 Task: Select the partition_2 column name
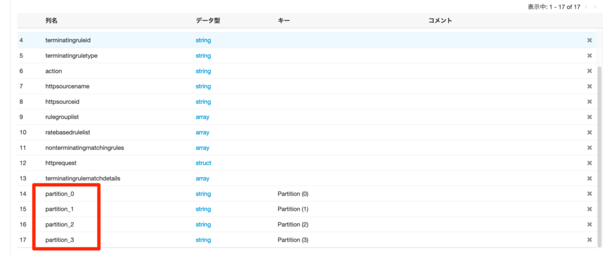[60, 225]
